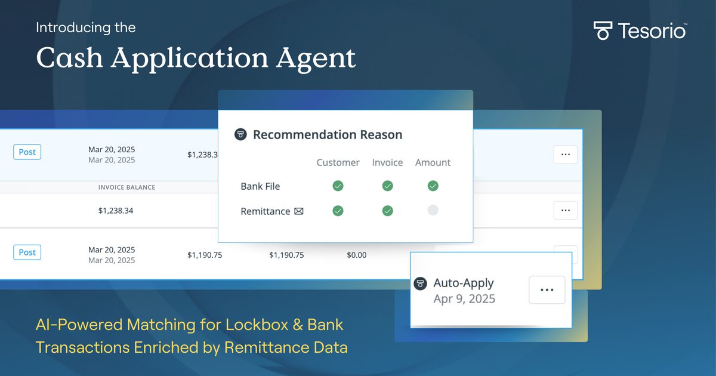Click the gray Remittance Amount indicator
Image resolution: width=716 pixels, height=376 pixels.
(433, 210)
